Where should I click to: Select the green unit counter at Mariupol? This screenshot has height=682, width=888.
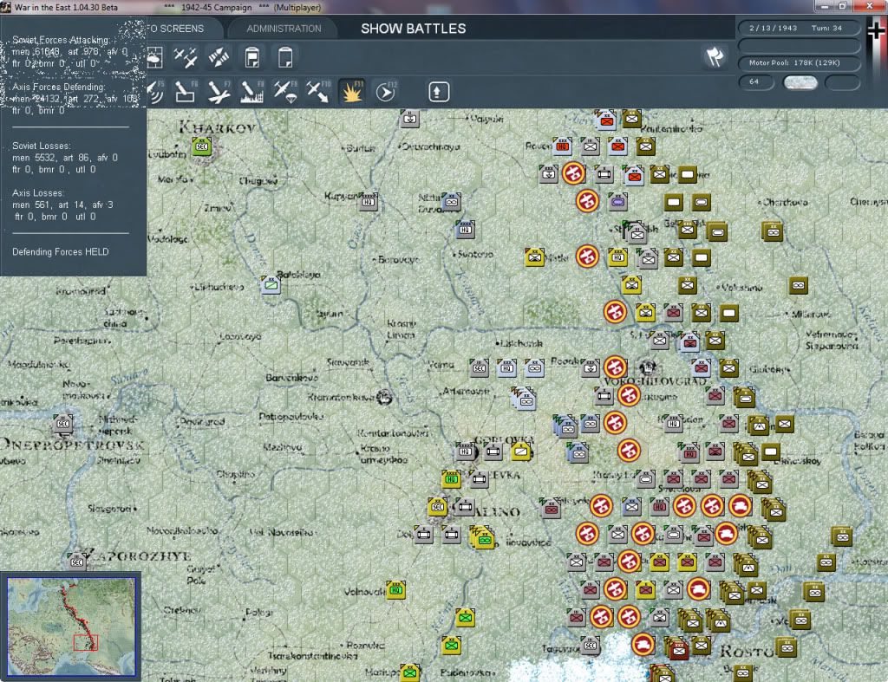[x=410, y=672]
